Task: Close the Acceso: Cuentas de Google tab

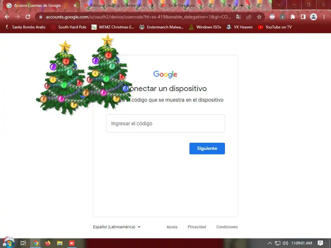Action: (75, 5)
